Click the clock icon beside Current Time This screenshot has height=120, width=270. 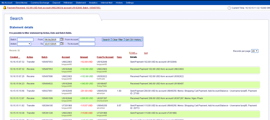coord(229,8)
